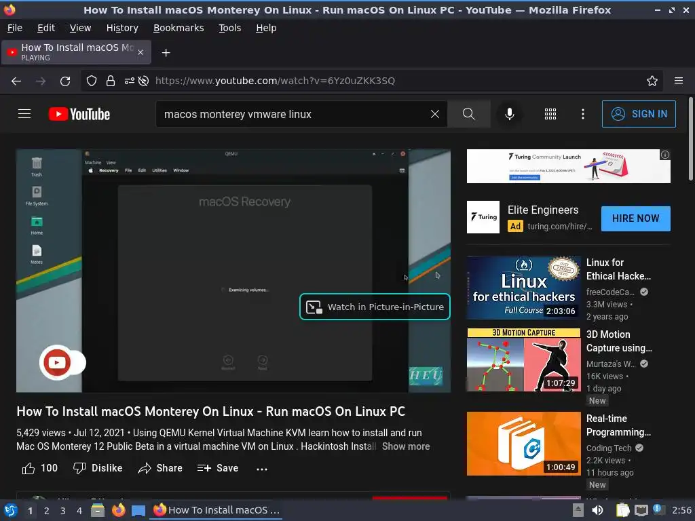Start voice search with the microphone
695x521 pixels.
[510, 114]
